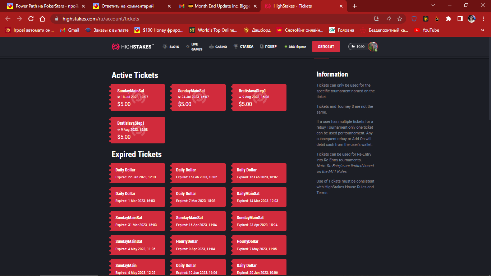Click expired SundayMain 4 May 2023 ticket
The width and height of the screenshot is (491, 276).
pos(137,267)
